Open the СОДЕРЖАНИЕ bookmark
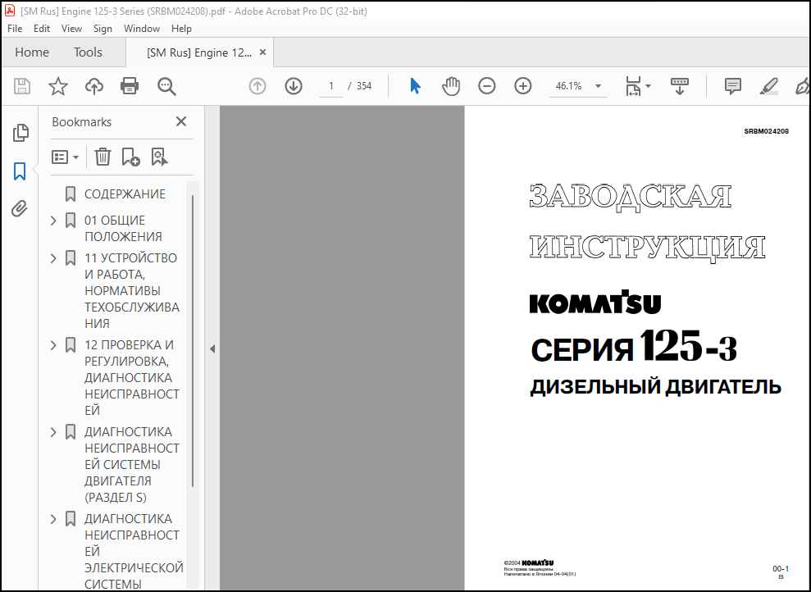The height and width of the screenshot is (592, 811). pyautogui.click(x=125, y=194)
